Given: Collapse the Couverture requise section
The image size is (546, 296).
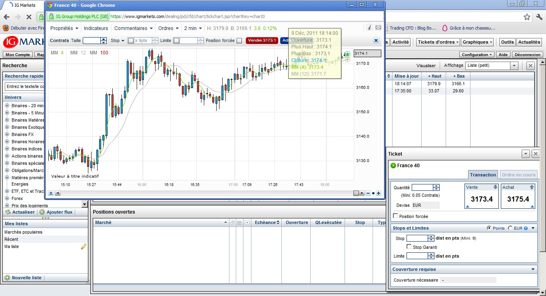Looking at the screenshot, I should tap(533, 269).
